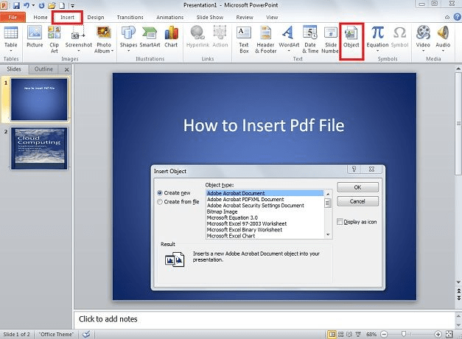Create new blank presentation icon
This screenshot has width=462, height=339.
(x=62, y=5)
